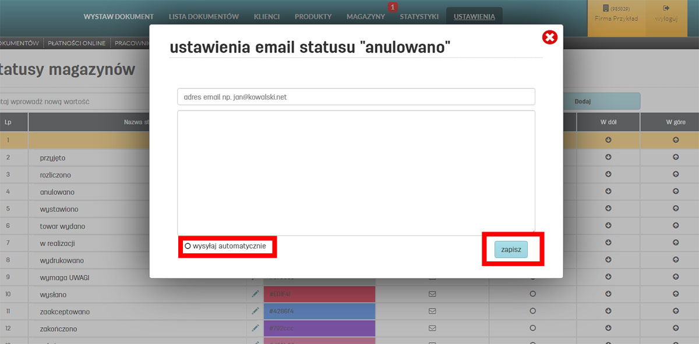Image resolution: width=699 pixels, height=344 pixels.
Task: Click the envelope icon for 'zaakceptowano' status
Action: pyautogui.click(x=432, y=311)
